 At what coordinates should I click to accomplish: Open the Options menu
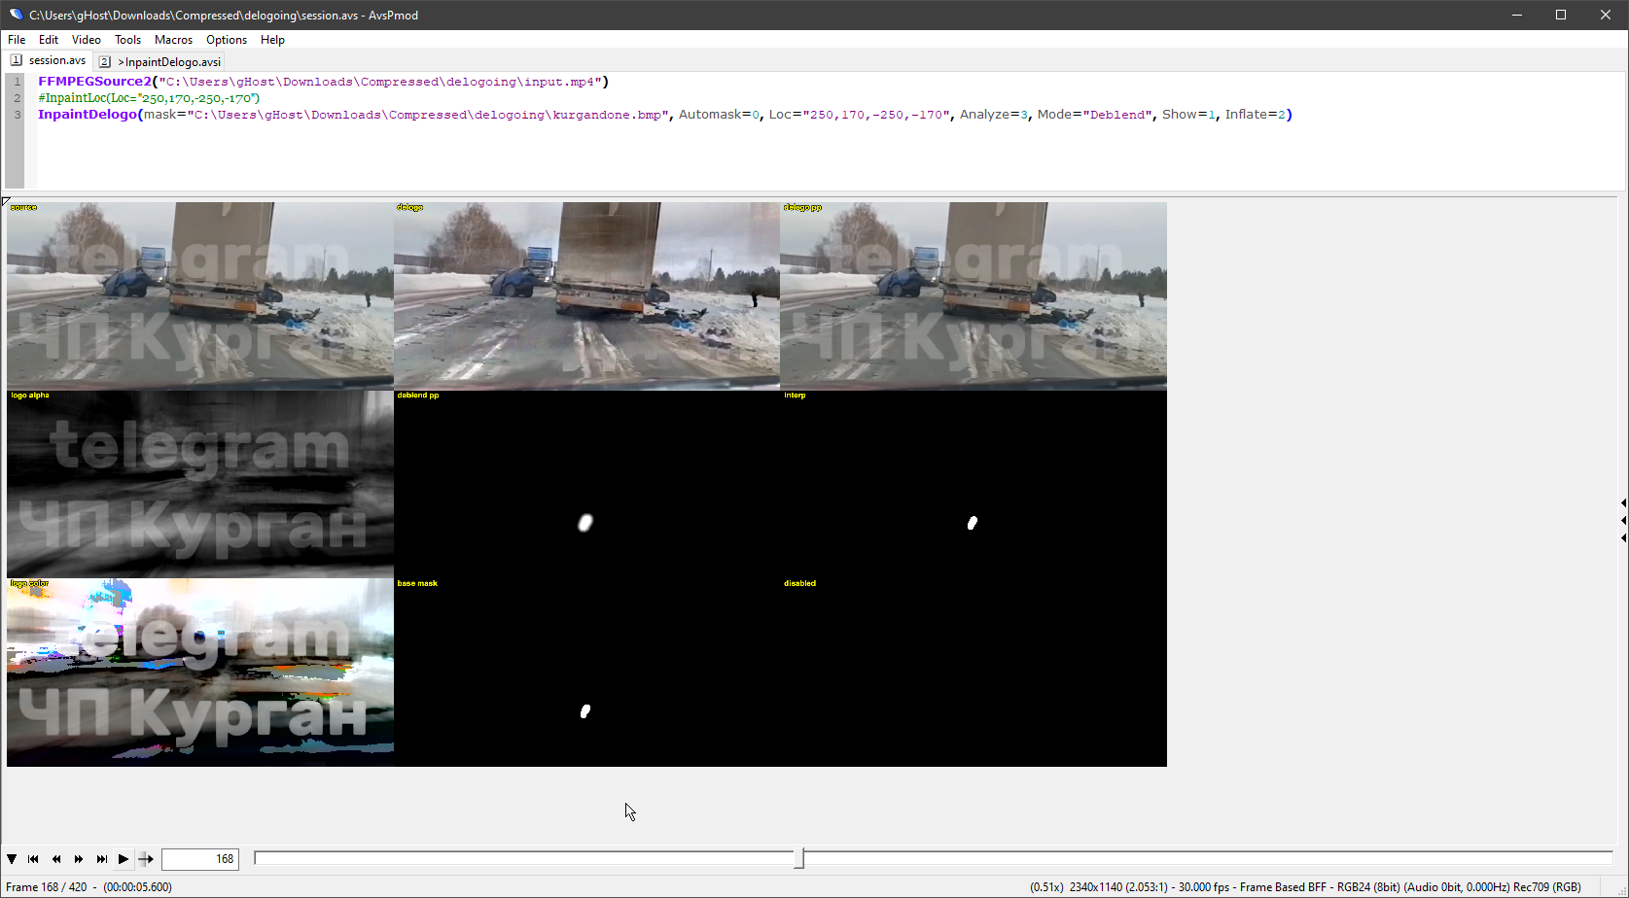coord(227,40)
